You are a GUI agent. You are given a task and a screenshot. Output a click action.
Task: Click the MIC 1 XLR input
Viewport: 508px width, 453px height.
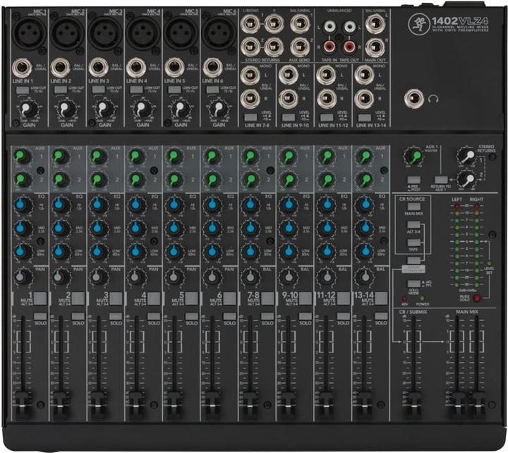[28, 33]
